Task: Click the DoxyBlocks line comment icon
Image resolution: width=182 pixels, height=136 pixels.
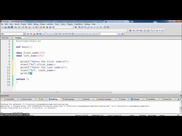Action: (x=141, y=30)
